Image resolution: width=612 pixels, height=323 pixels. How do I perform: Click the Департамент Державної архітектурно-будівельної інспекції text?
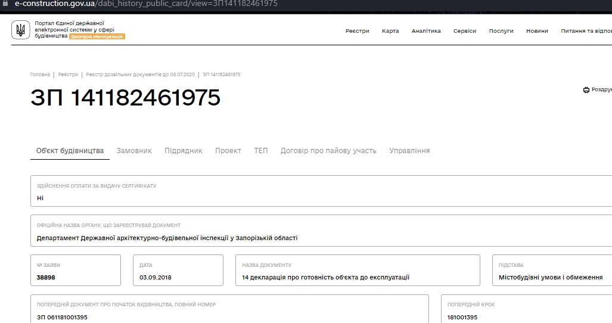[167, 238]
